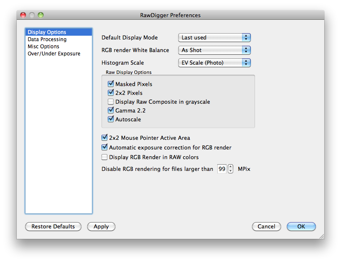Enable Display RGB Render in RAW colors
Screen dimensions: 341x262
pyautogui.click(x=104, y=157)
